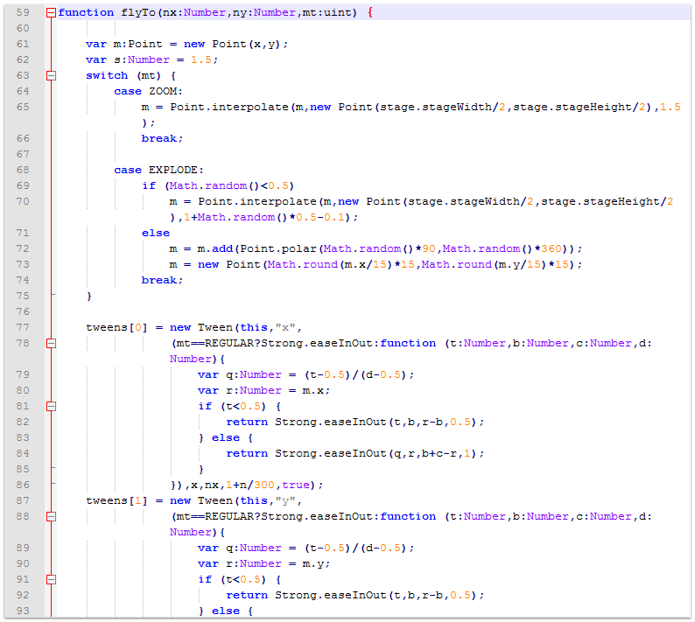This screenshot has width=695, height=622.
Task: Collapse the fold marker on line 78
Action: pos(51,344)
